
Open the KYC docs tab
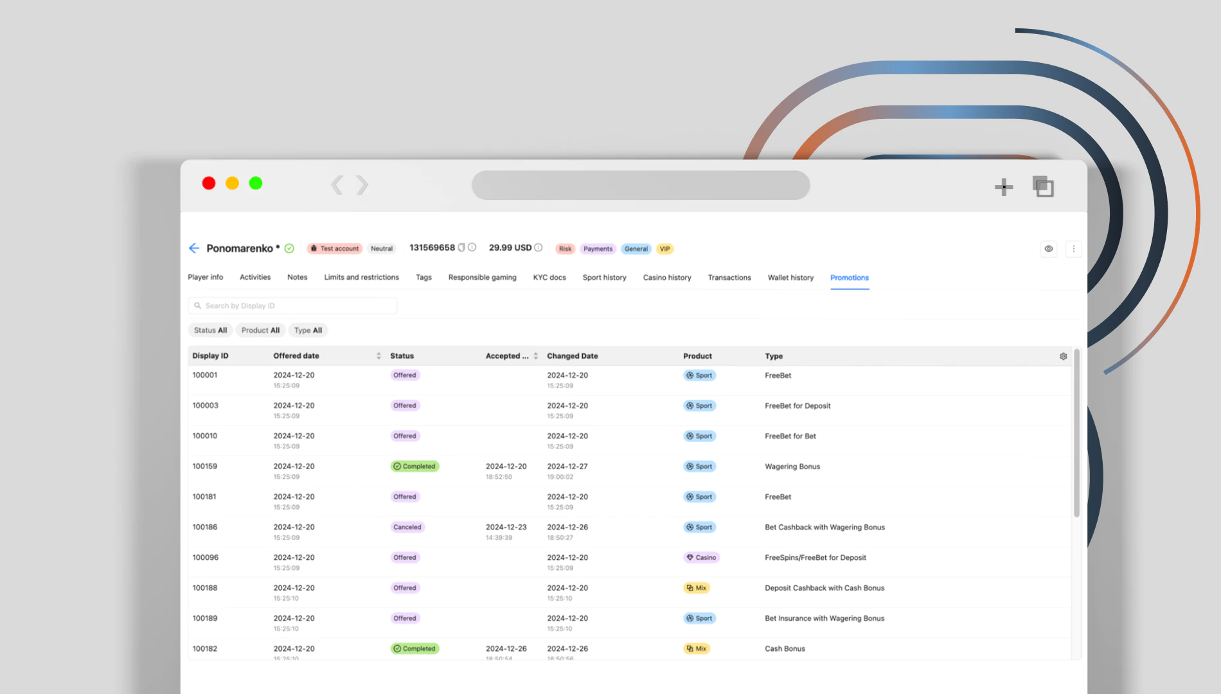pos(549,278)
